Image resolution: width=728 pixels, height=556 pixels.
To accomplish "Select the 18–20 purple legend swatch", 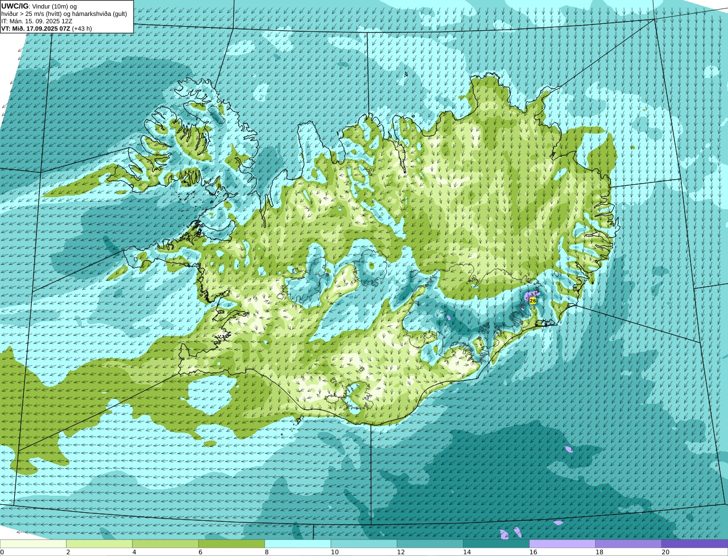I will coord(628,543).
